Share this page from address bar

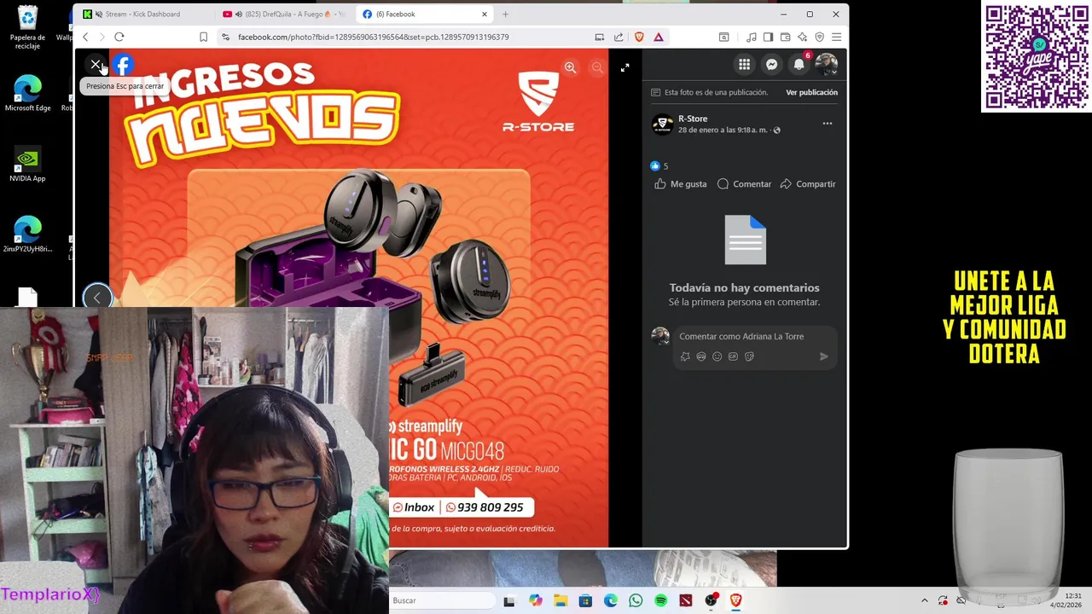click(x=619, y=37)
